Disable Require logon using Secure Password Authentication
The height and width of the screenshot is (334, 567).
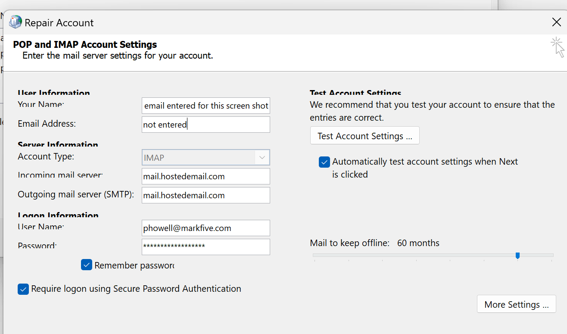click(x=23, y=289)
